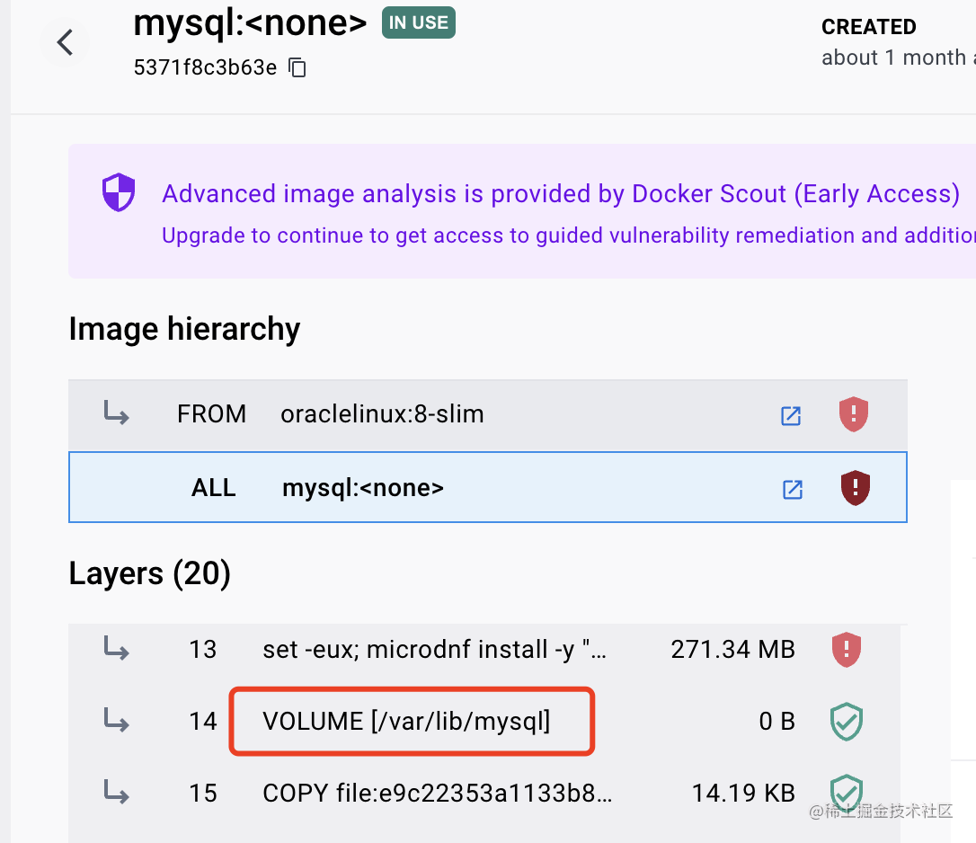Screen dimensions: 976x843
Task: Click the Docker Scout shield icon
Action: coord(118,193)
